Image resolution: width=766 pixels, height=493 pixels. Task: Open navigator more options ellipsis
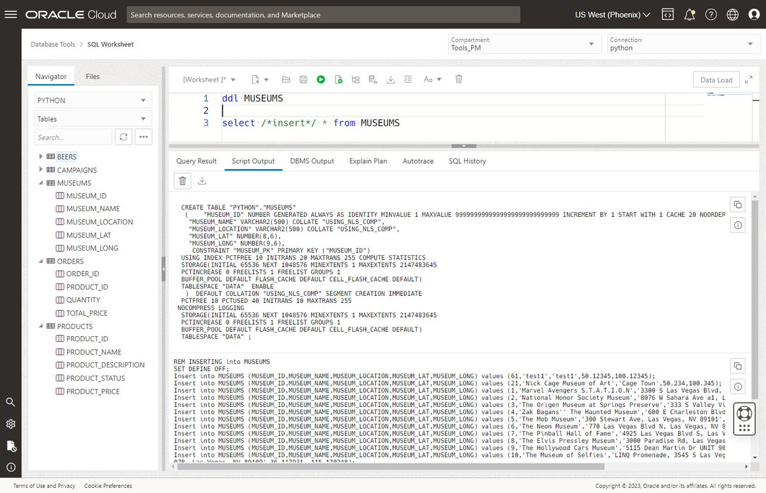143,137
